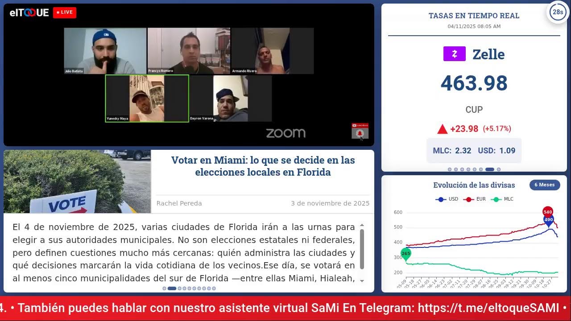Click the active pill in rates carousel dots

pyautogui.click(x=489, y=169)
